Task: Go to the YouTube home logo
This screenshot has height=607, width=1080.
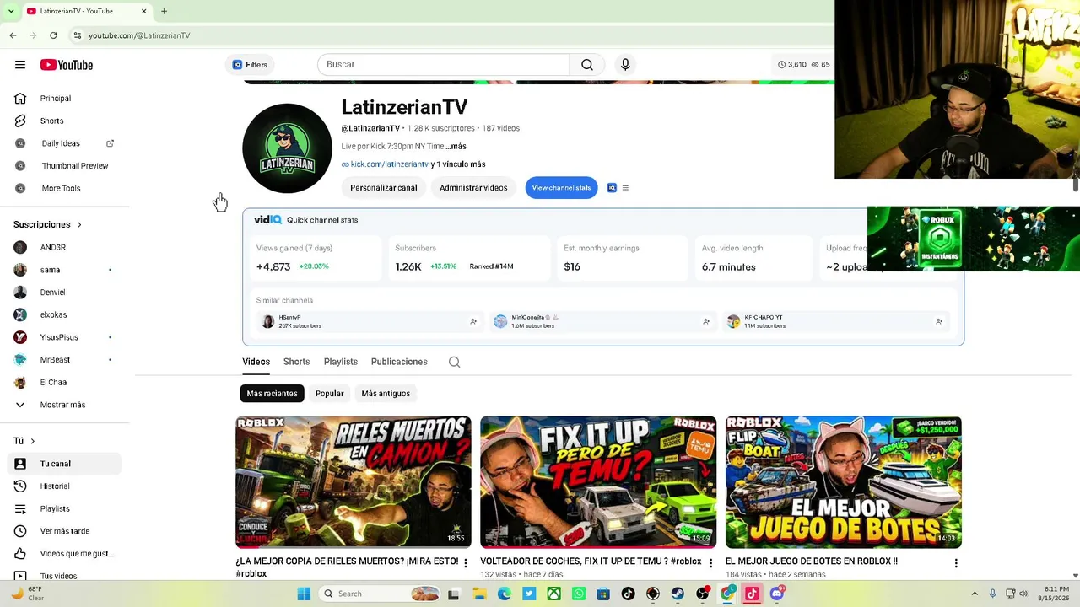Action: [x=66, y=65]
